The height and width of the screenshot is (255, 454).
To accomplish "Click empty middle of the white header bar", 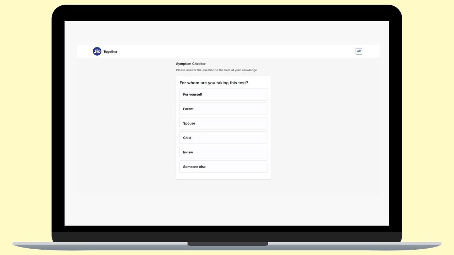I will (x=231, y=51).
